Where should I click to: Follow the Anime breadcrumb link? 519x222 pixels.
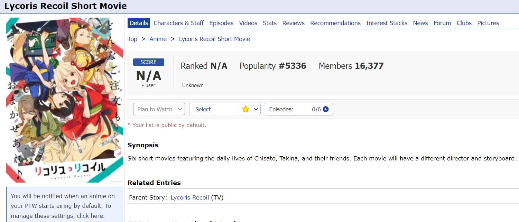point(158,39)
